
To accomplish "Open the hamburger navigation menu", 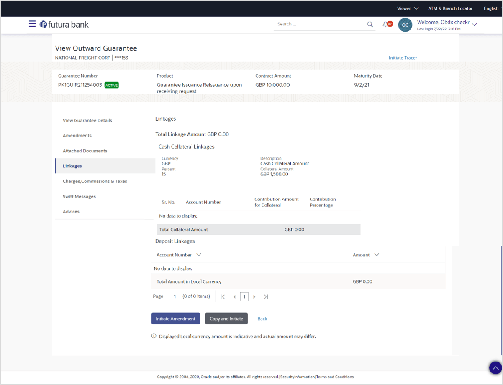I will pos(32,24).
